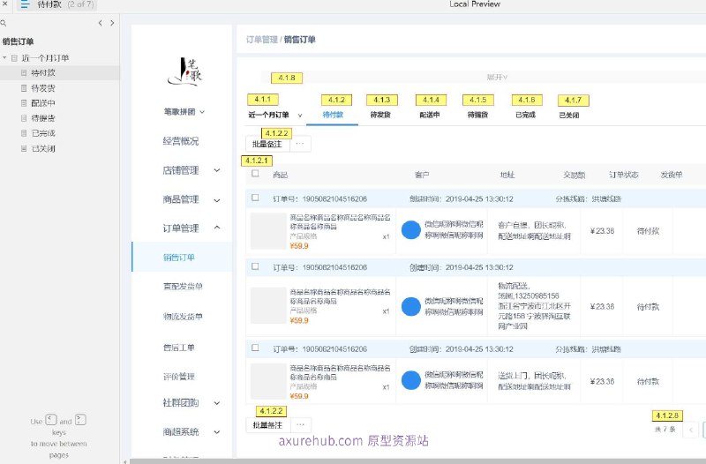Click the third order's customer avatar
This screenshot has height=464, width=706.
click(x=411, y=380)
